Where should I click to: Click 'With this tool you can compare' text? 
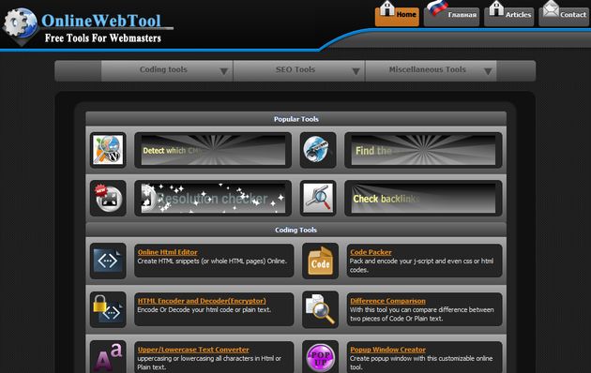[422, 314]
